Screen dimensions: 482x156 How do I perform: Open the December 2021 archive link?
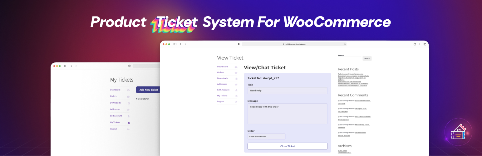(345, 153)
